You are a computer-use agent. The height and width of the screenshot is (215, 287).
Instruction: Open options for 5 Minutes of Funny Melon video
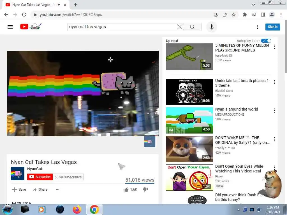point(275,47)
